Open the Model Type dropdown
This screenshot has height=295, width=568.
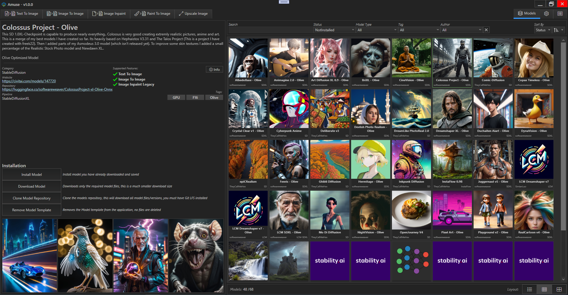coord(377,30)
